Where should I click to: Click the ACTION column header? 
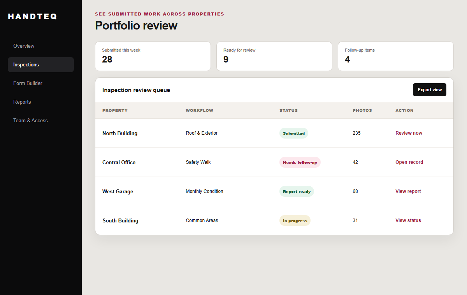pos(404,110)
